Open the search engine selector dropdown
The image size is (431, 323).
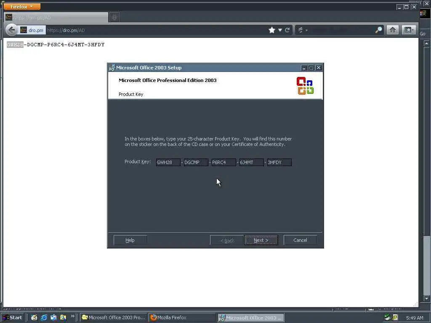(303, 30)
